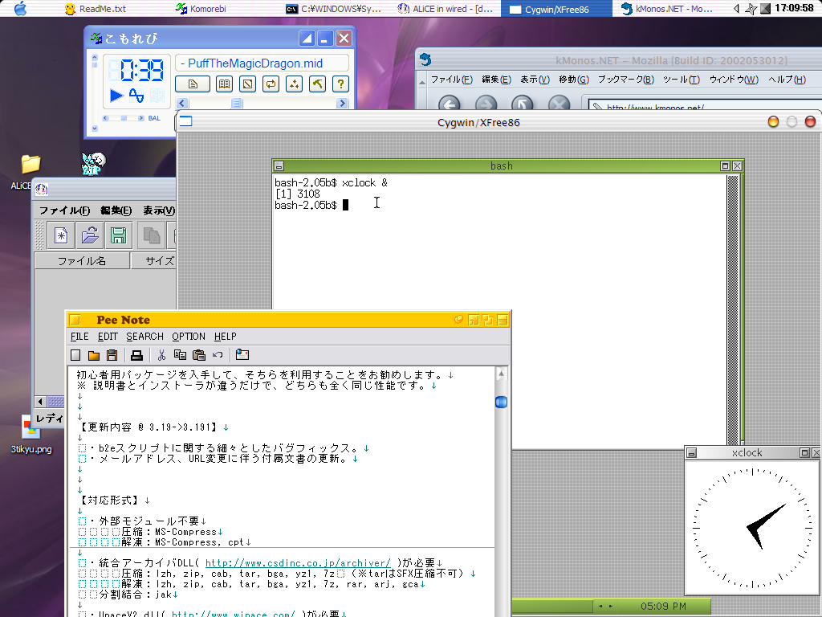Click Mozilla Reload navigation button

click(x=522, y=103)
